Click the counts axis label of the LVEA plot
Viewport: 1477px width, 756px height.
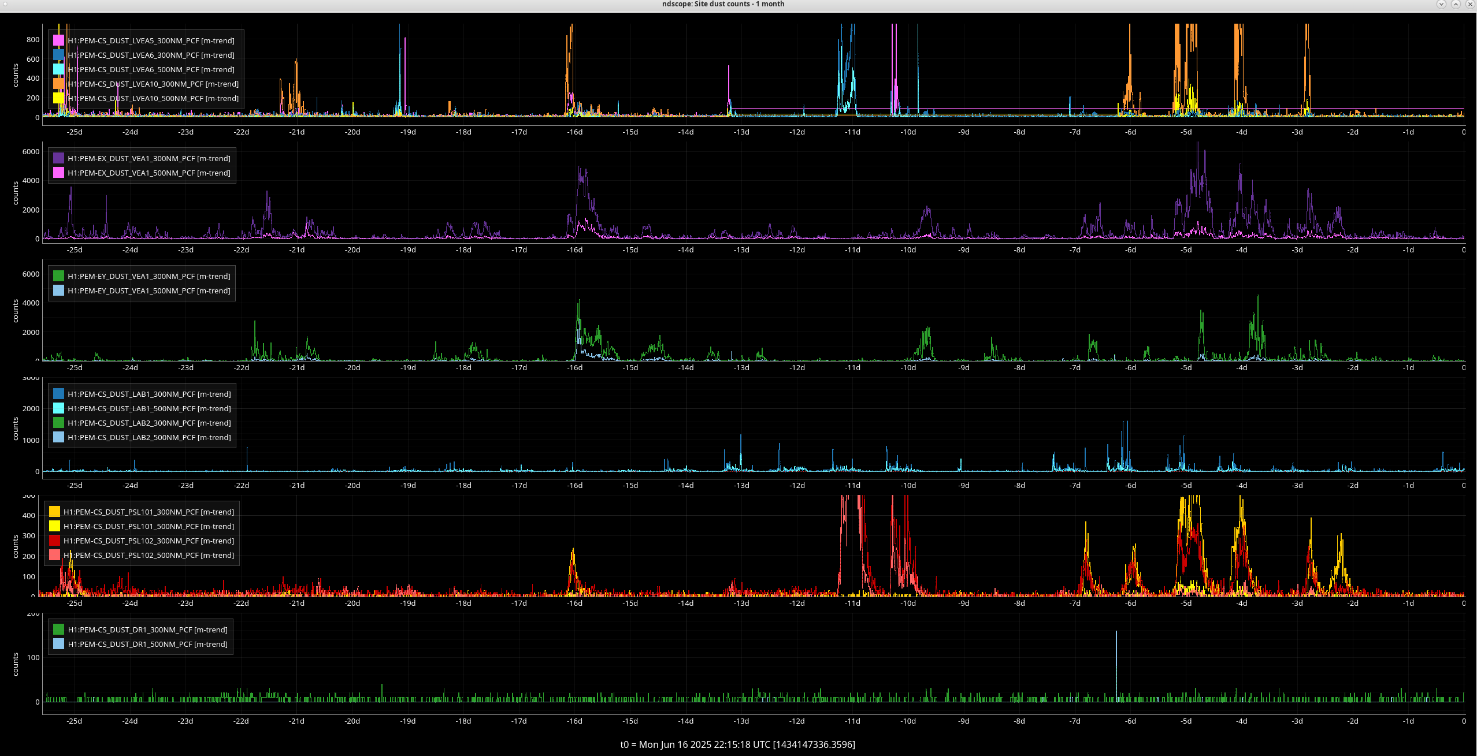[x=16, y=76]
